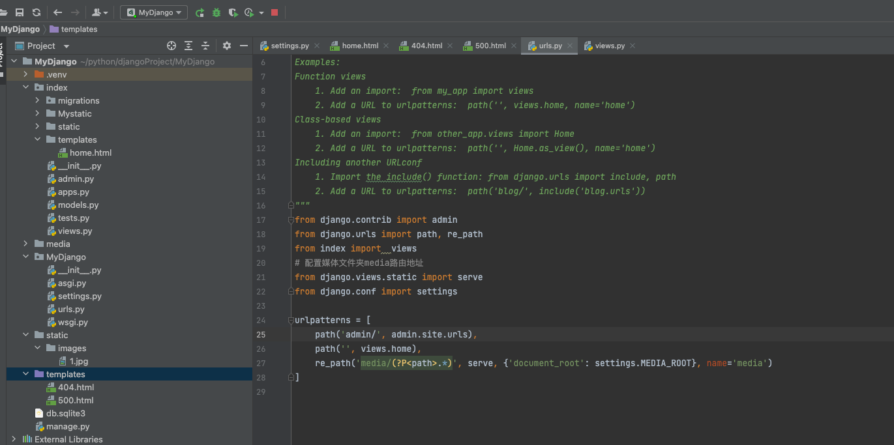
Task: Click the migrations folder name
Action: [78, 100]
